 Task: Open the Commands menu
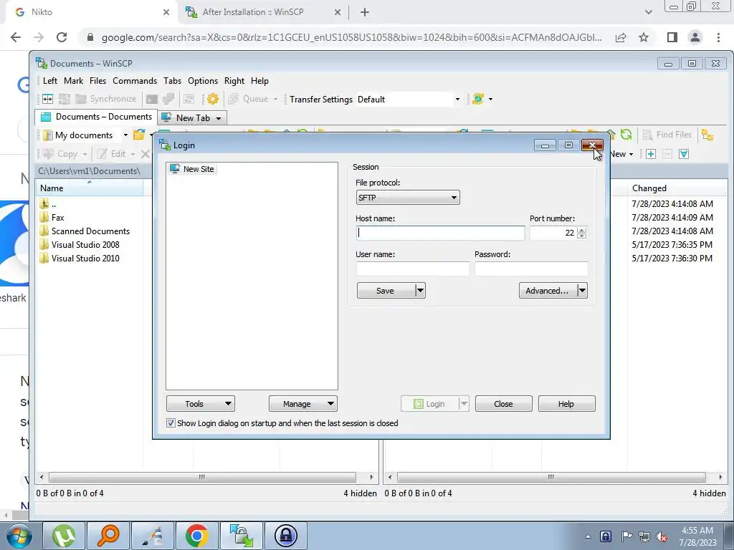[x=135, y=81]
